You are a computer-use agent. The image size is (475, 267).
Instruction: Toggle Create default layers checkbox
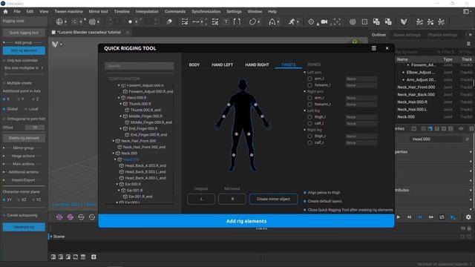click(x=305, y=201)
